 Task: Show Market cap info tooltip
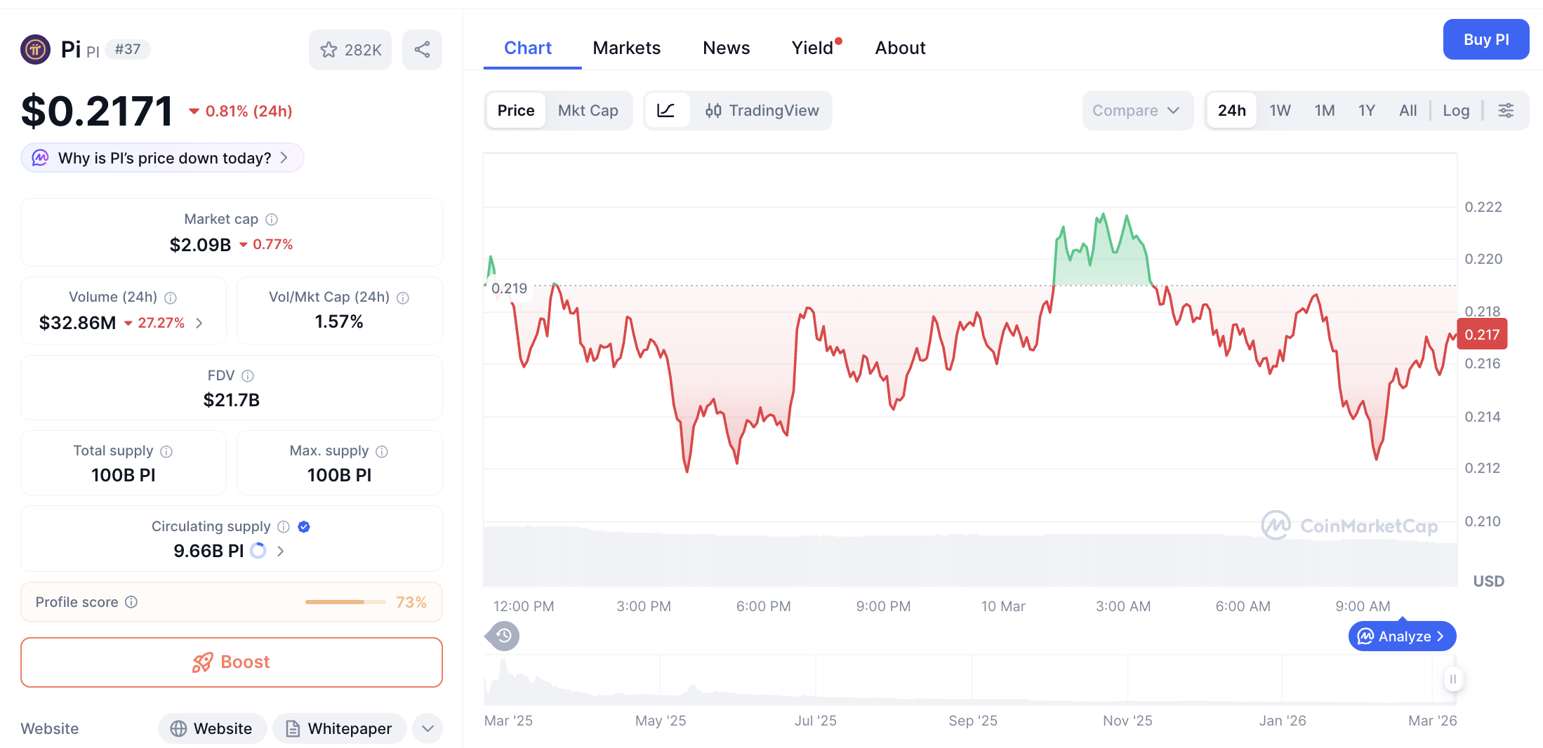(x=272, y=219)
